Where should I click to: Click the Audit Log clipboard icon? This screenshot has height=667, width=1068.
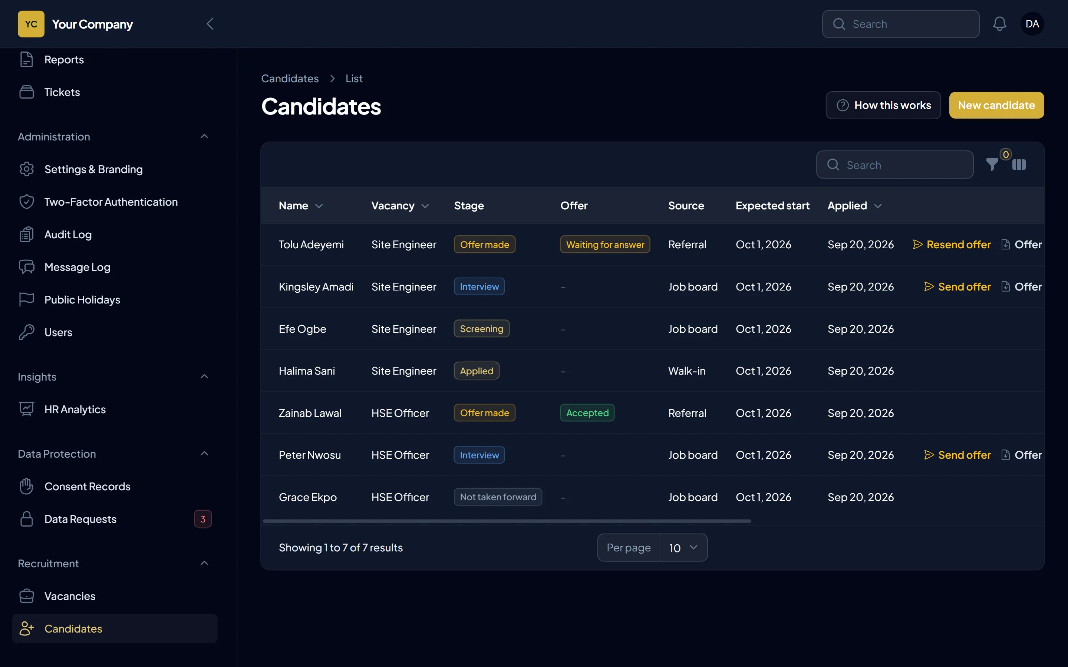coord(26,234)
